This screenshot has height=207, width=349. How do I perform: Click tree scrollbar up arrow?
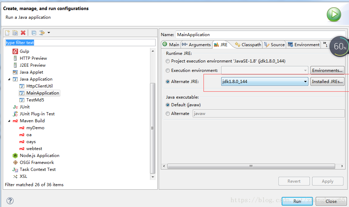[153, 51]
